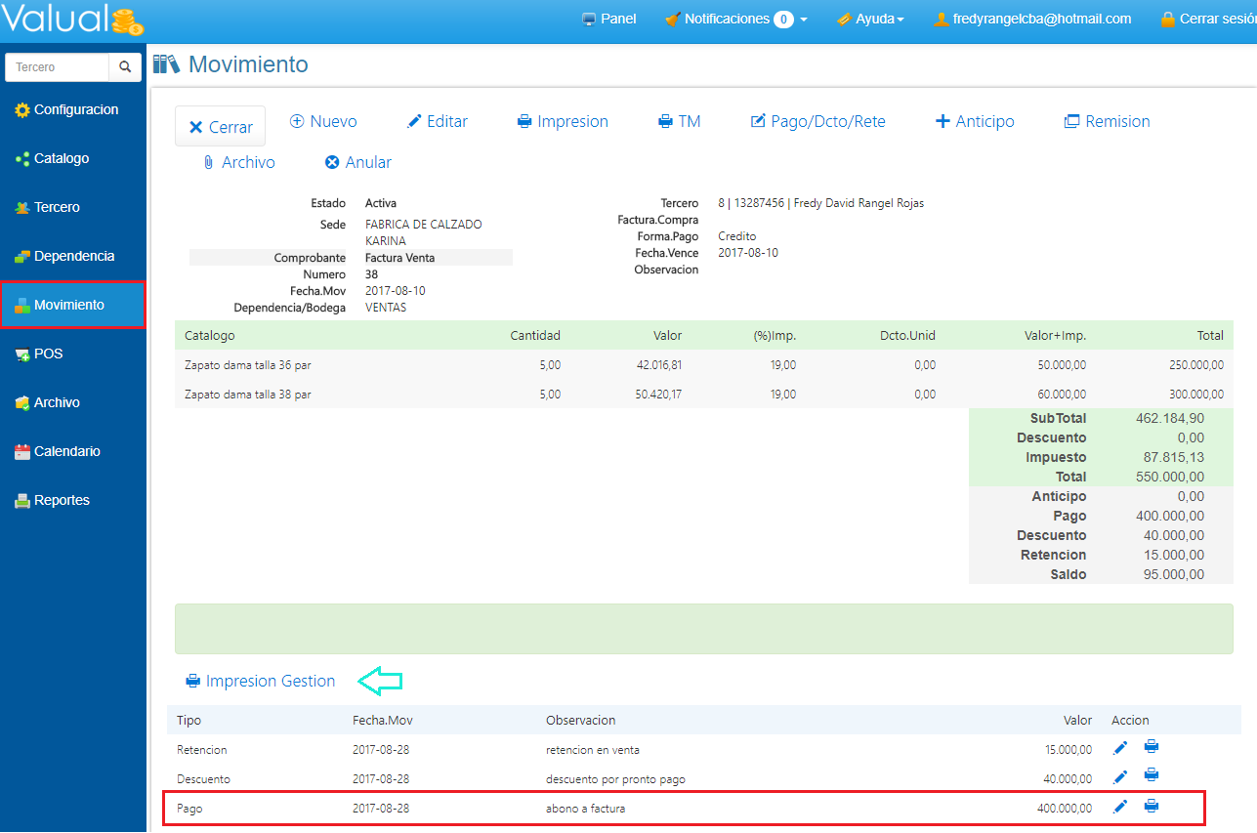Click the pencil edit icon in Pago row
This screenshot has height=833, width=1257.
[1120, 808]
